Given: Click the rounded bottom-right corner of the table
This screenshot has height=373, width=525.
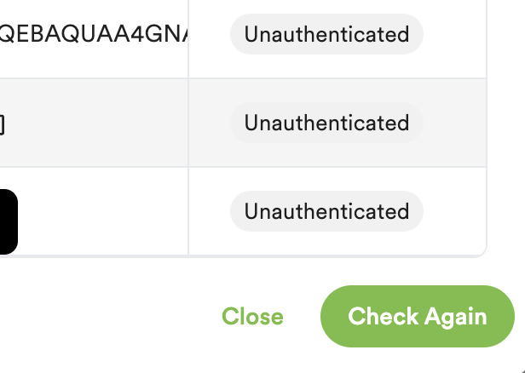Looking at the screenshot, I should click(481, 250).
